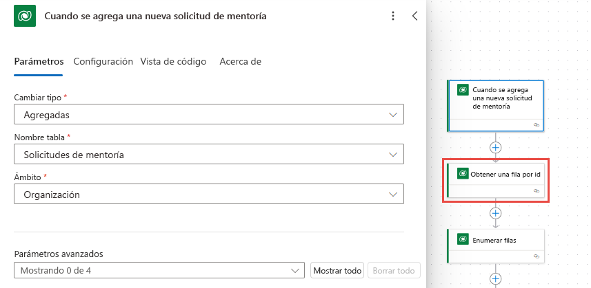Switch to the Configuración tab

(x=103, y=61)
